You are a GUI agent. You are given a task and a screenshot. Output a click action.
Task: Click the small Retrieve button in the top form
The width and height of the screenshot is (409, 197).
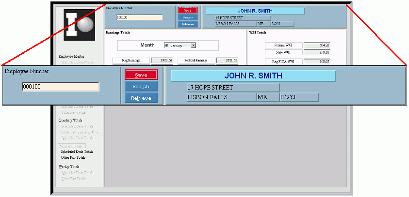pyautogui.click(x=187, y=24)
